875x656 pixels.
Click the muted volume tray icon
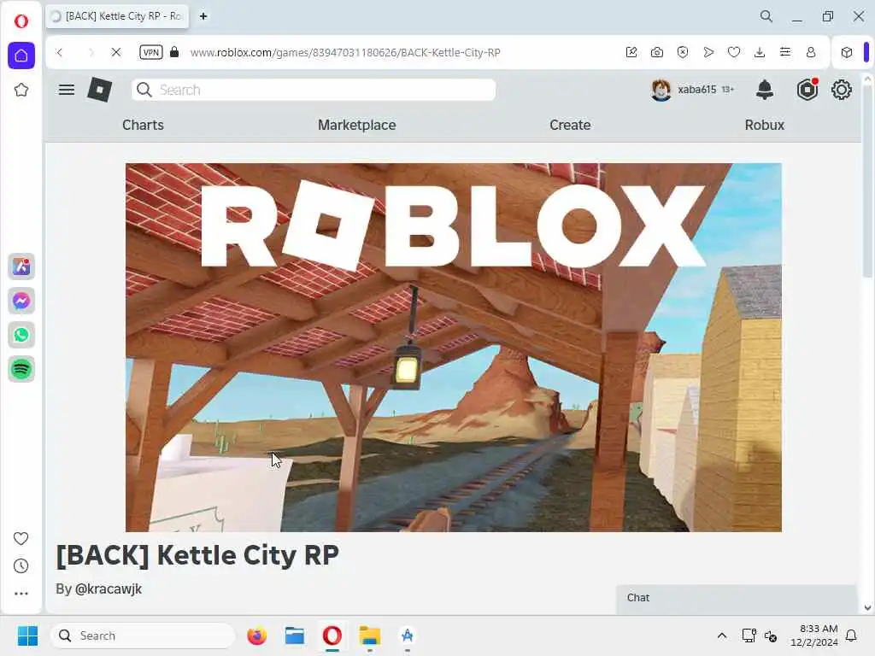pyautogui.click(x=771, y=635)
